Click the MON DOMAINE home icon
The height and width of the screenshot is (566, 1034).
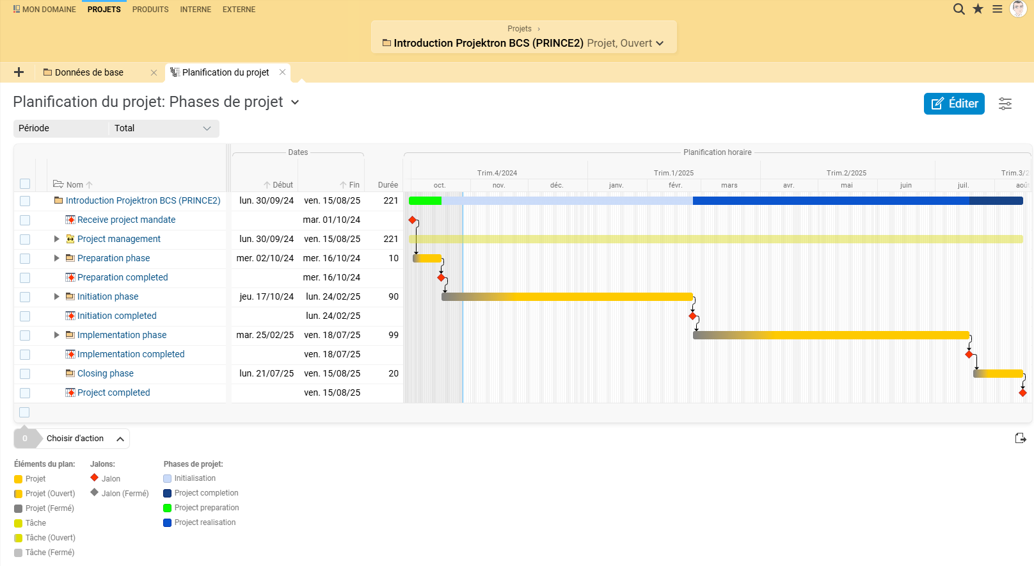coord(17,9)
